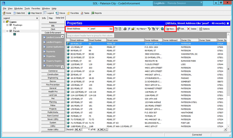Toggle the funnel filter icon

click(157, 29)
